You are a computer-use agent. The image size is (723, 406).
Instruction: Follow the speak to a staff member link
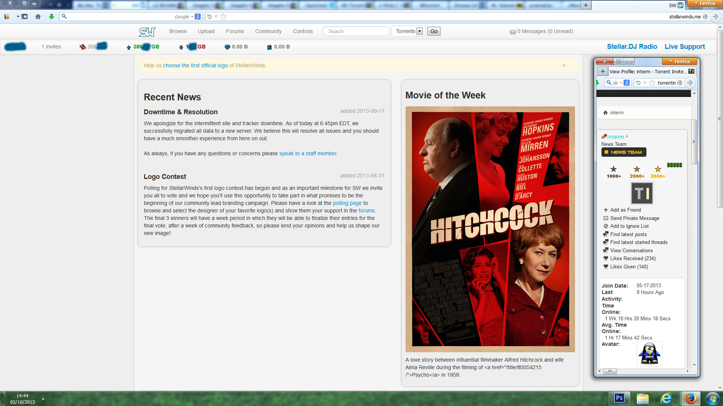[x=308, y=153]
